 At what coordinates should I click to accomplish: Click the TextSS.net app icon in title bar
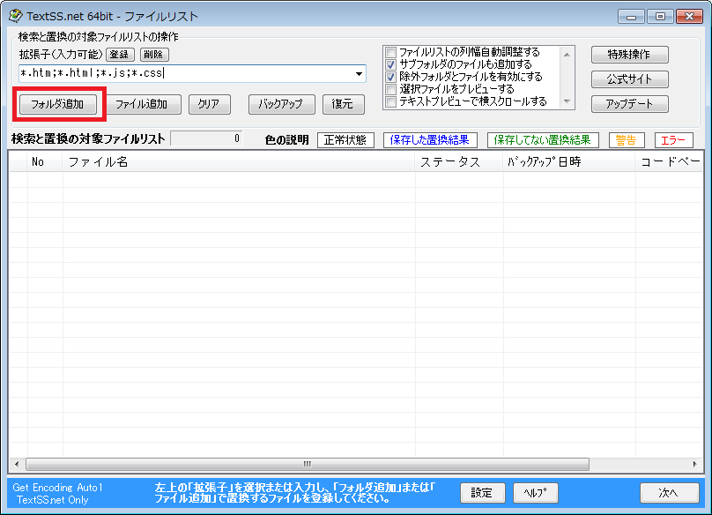point(16,16)
